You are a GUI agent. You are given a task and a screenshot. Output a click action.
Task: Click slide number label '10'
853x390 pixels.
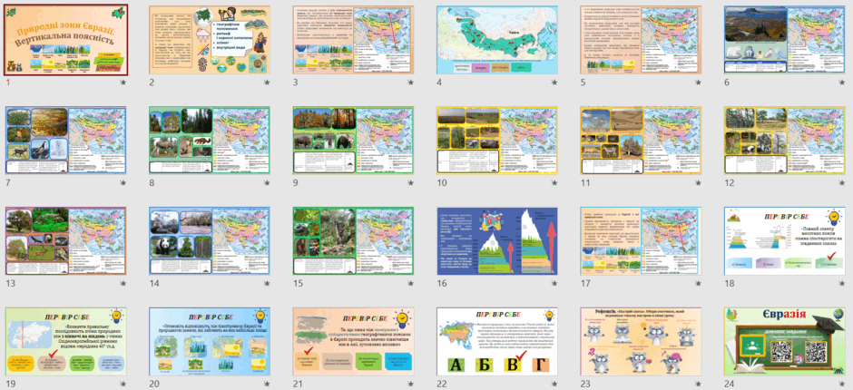coord(441,183)
